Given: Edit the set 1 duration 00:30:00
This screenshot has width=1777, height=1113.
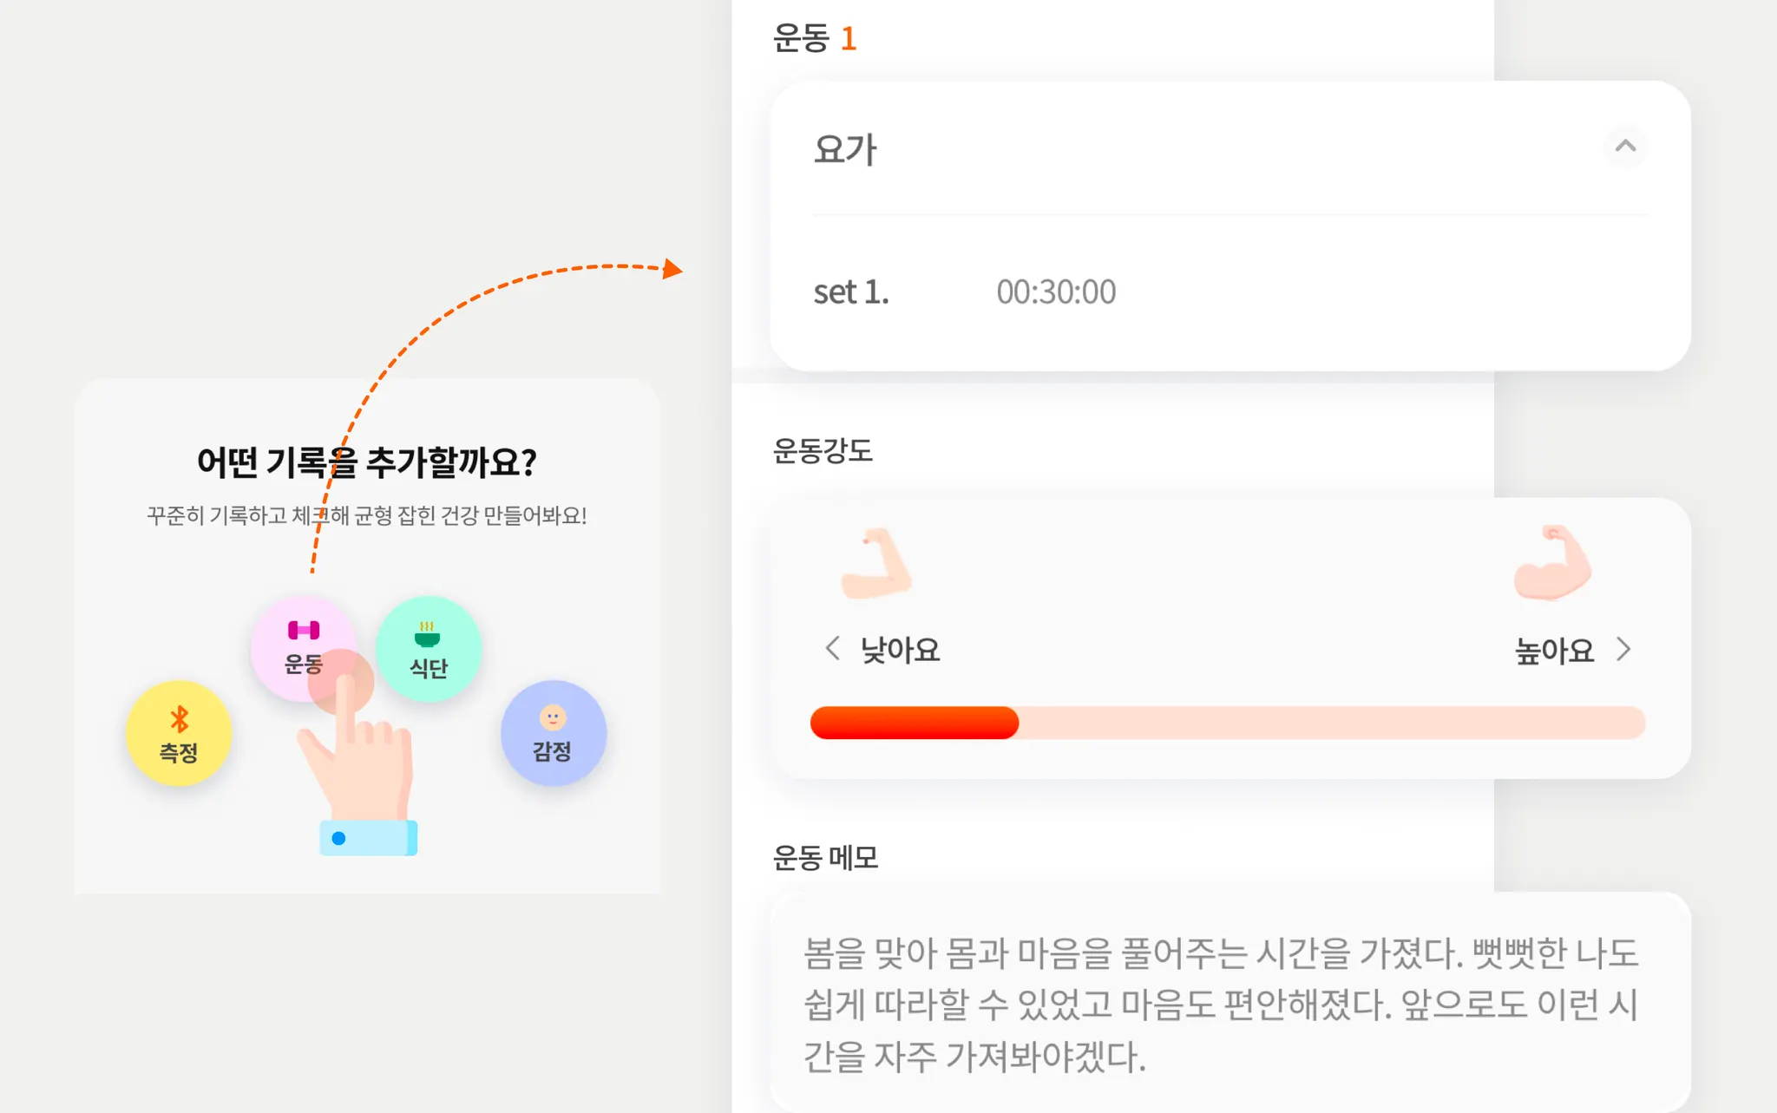Looking at the screenshot, I should (1056, 292).
